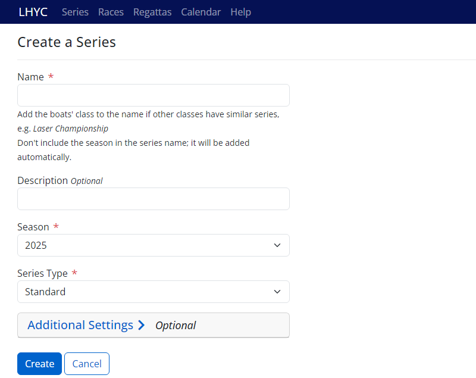Navigate to the Races page
476x378 pixels.
click(111, 11)
